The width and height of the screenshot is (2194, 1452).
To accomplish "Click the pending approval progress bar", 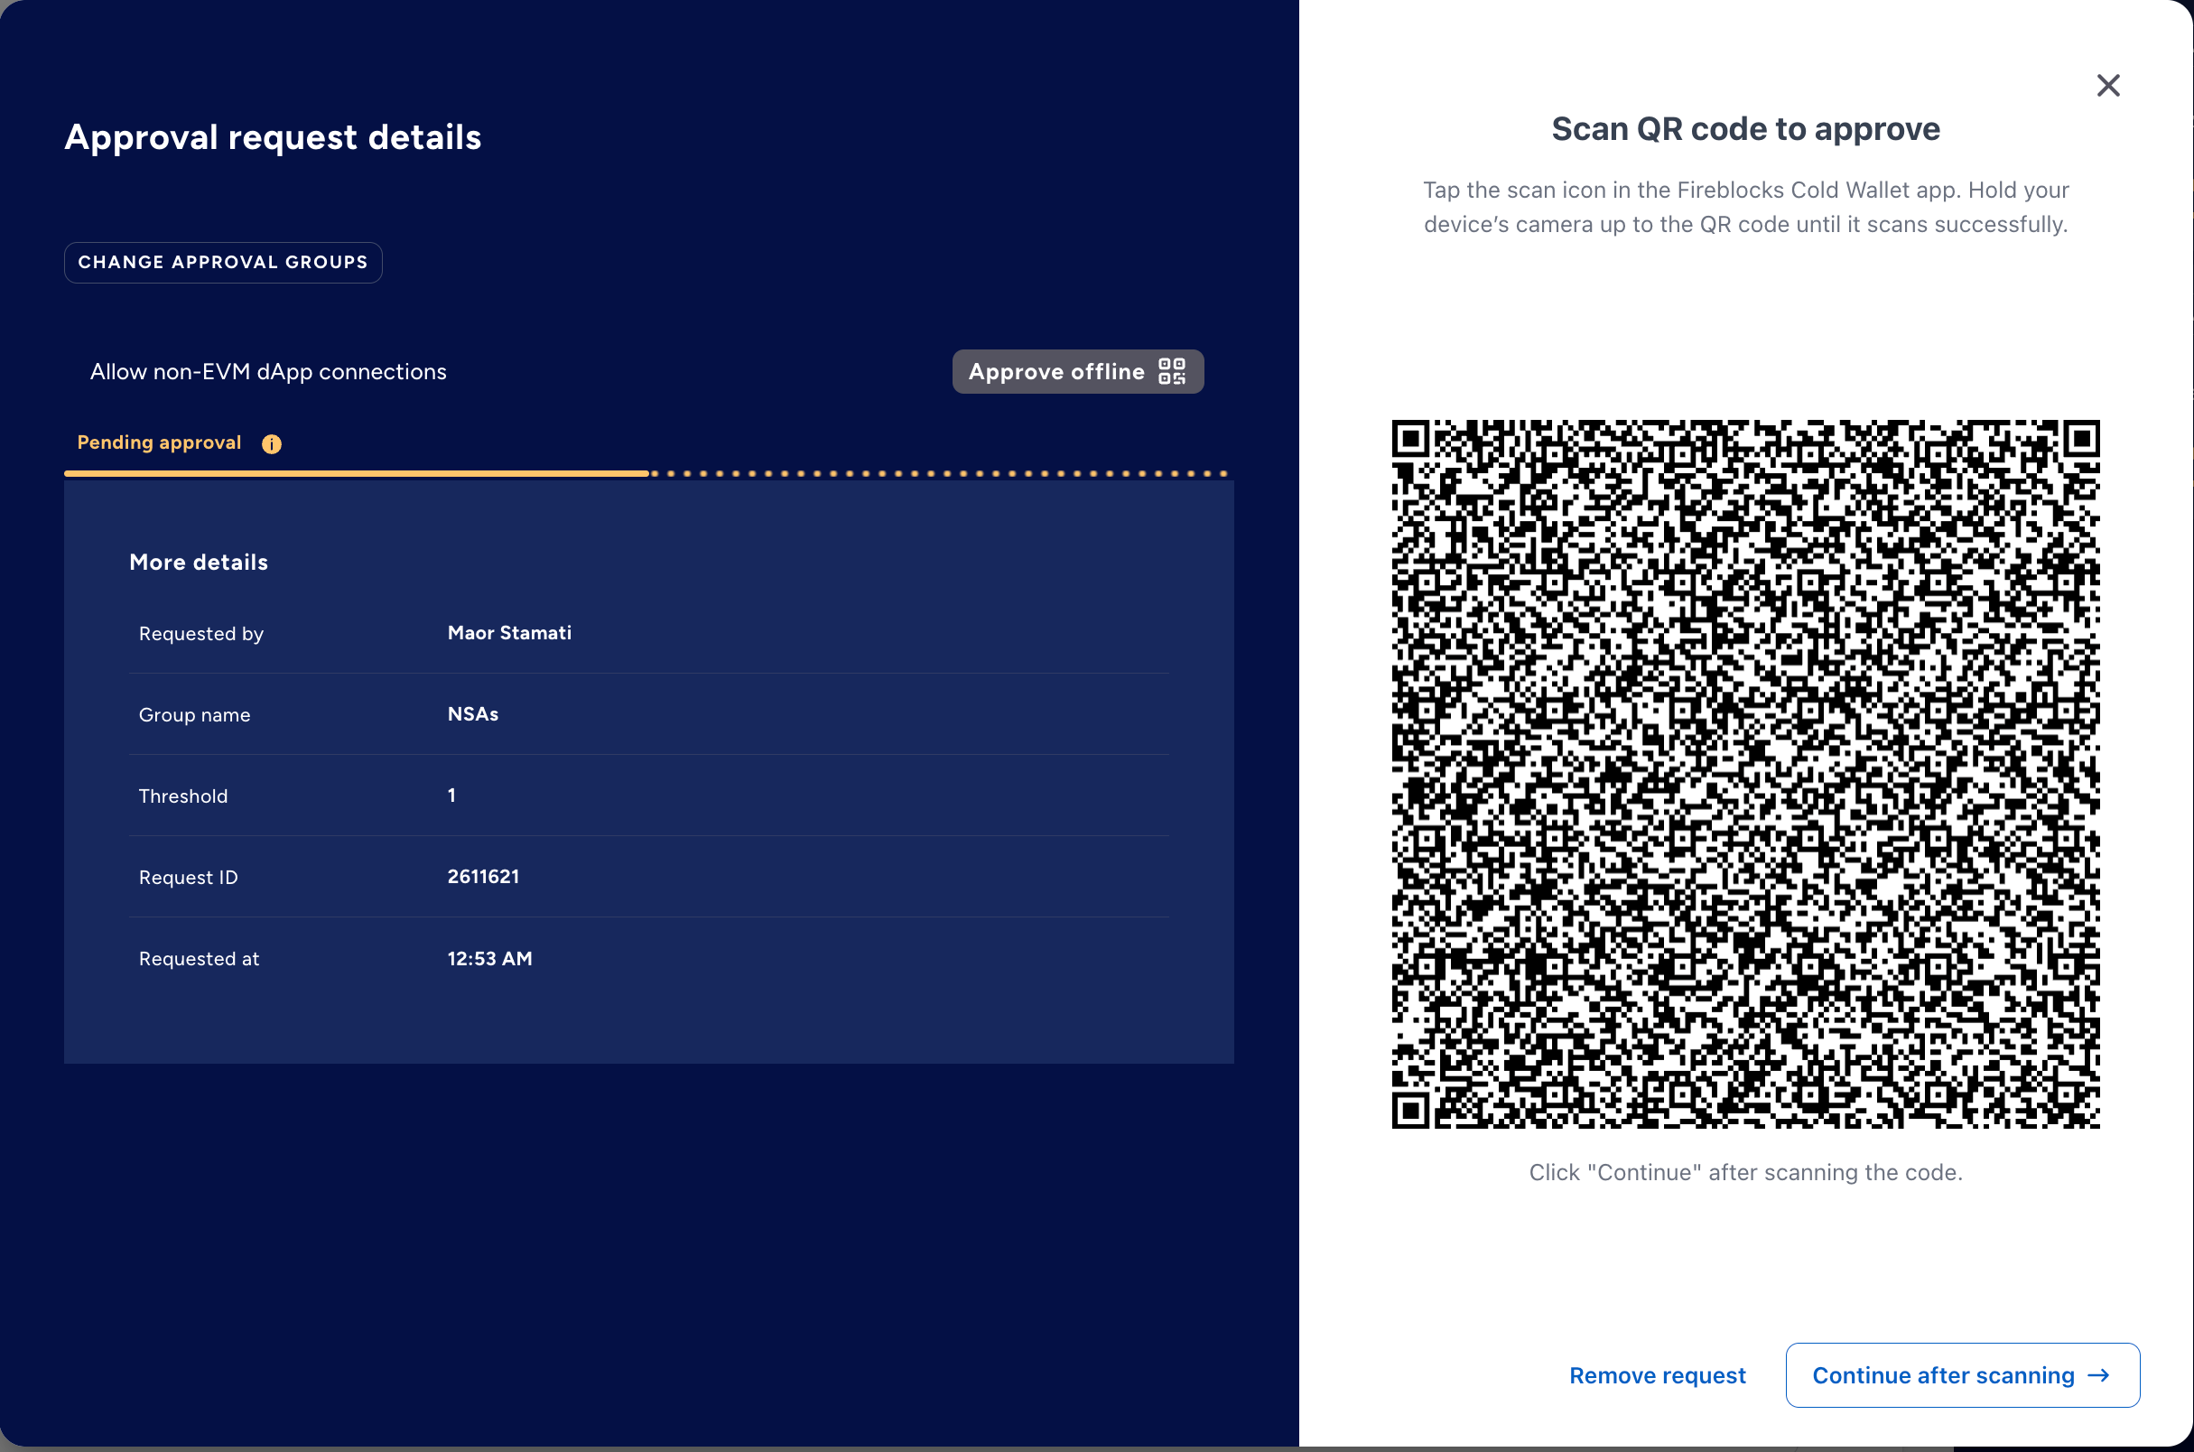I will 648,473.
